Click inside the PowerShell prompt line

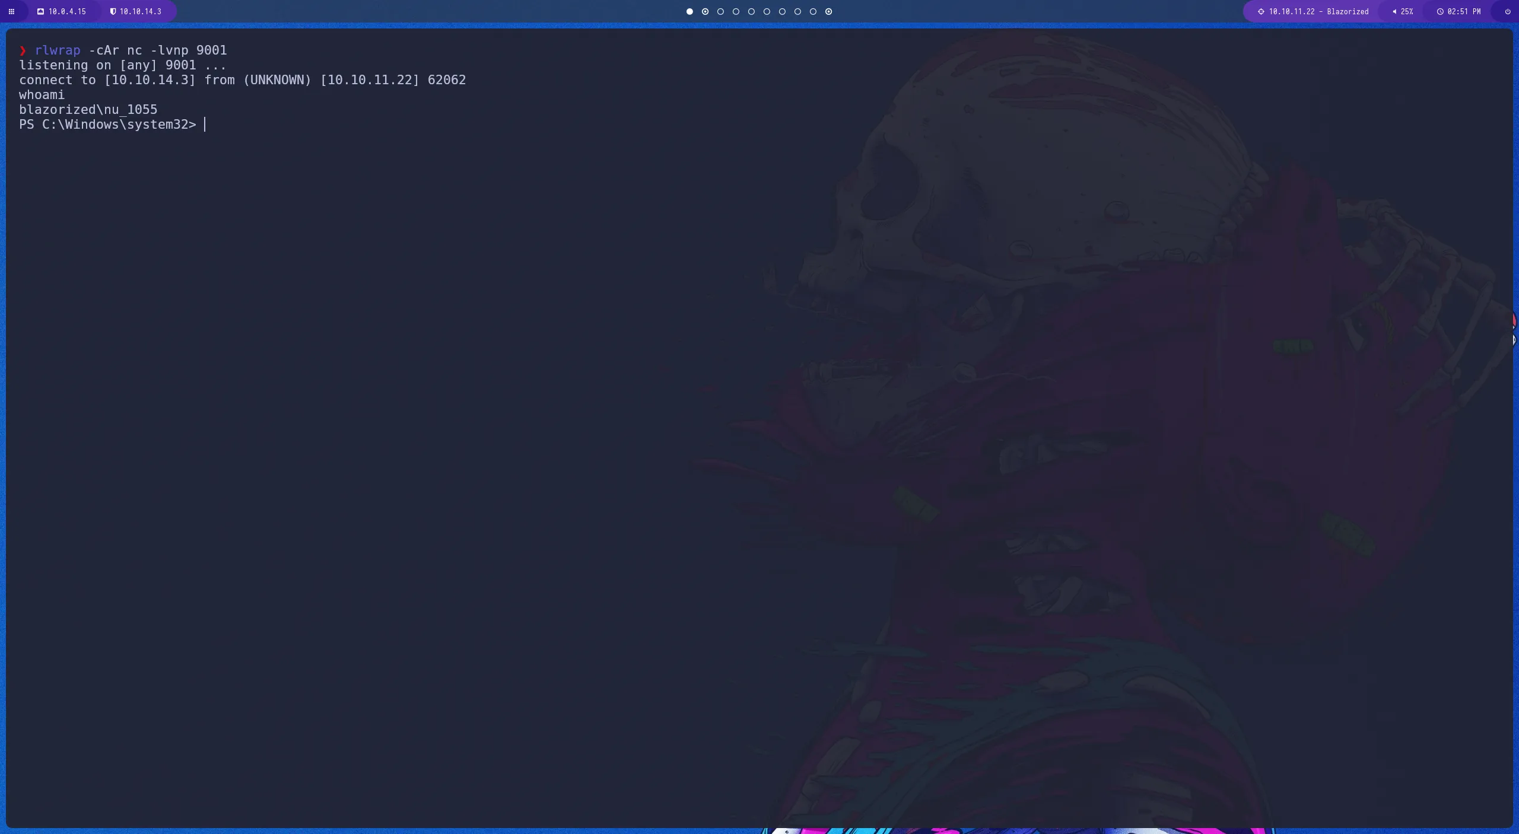[x=109, y=125]
